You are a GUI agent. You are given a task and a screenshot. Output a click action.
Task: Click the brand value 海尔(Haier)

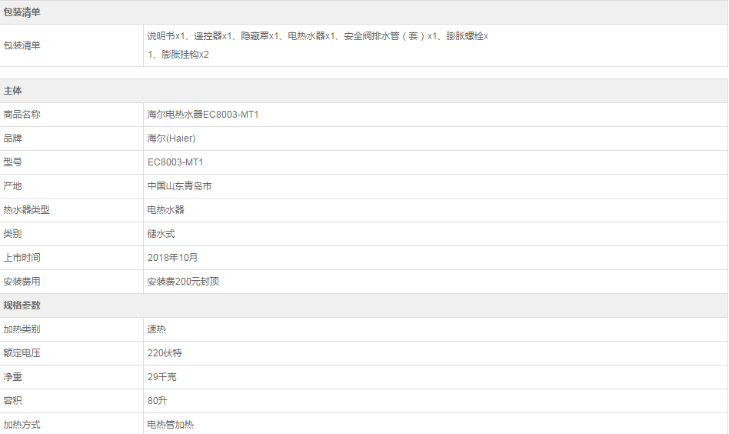click(x=171, y=139)
